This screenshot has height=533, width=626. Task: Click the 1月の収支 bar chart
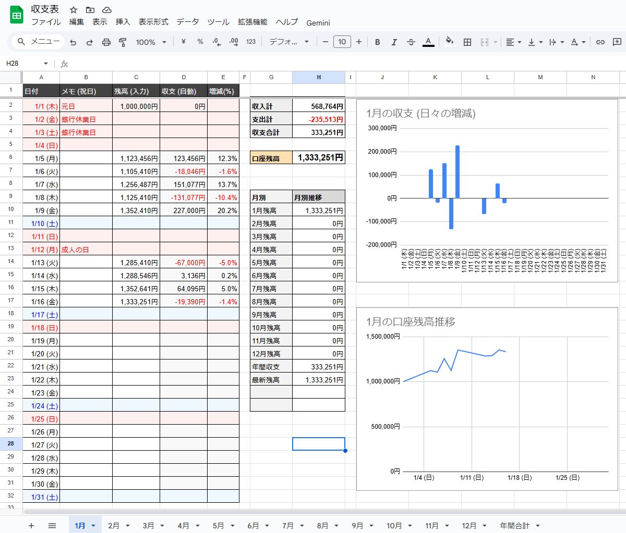coord(487,191)
